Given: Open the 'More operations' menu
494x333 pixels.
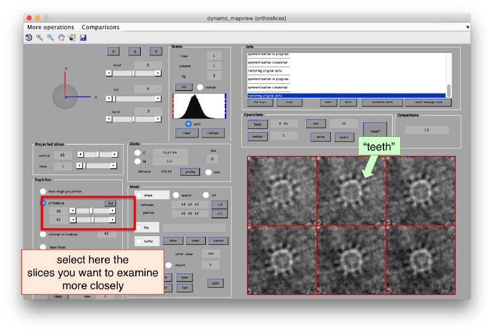Looking at the screenshot, I should click(x=51, y=27).
